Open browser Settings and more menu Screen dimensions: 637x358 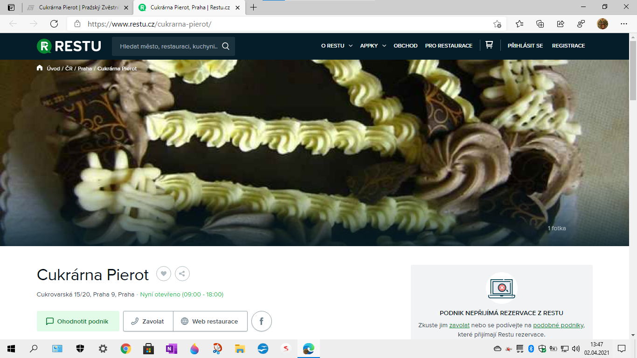point(624,24)
